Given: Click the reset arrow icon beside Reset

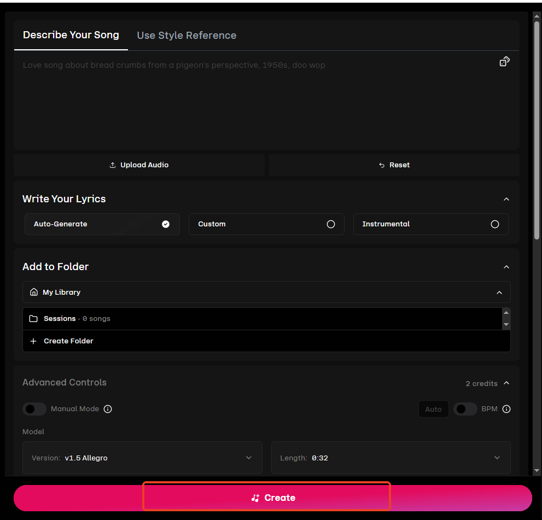Looking at the screenshot, I should [x=381, y=165].
